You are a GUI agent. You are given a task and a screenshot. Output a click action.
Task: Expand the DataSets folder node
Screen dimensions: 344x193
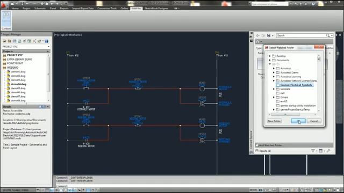(274, 89)
